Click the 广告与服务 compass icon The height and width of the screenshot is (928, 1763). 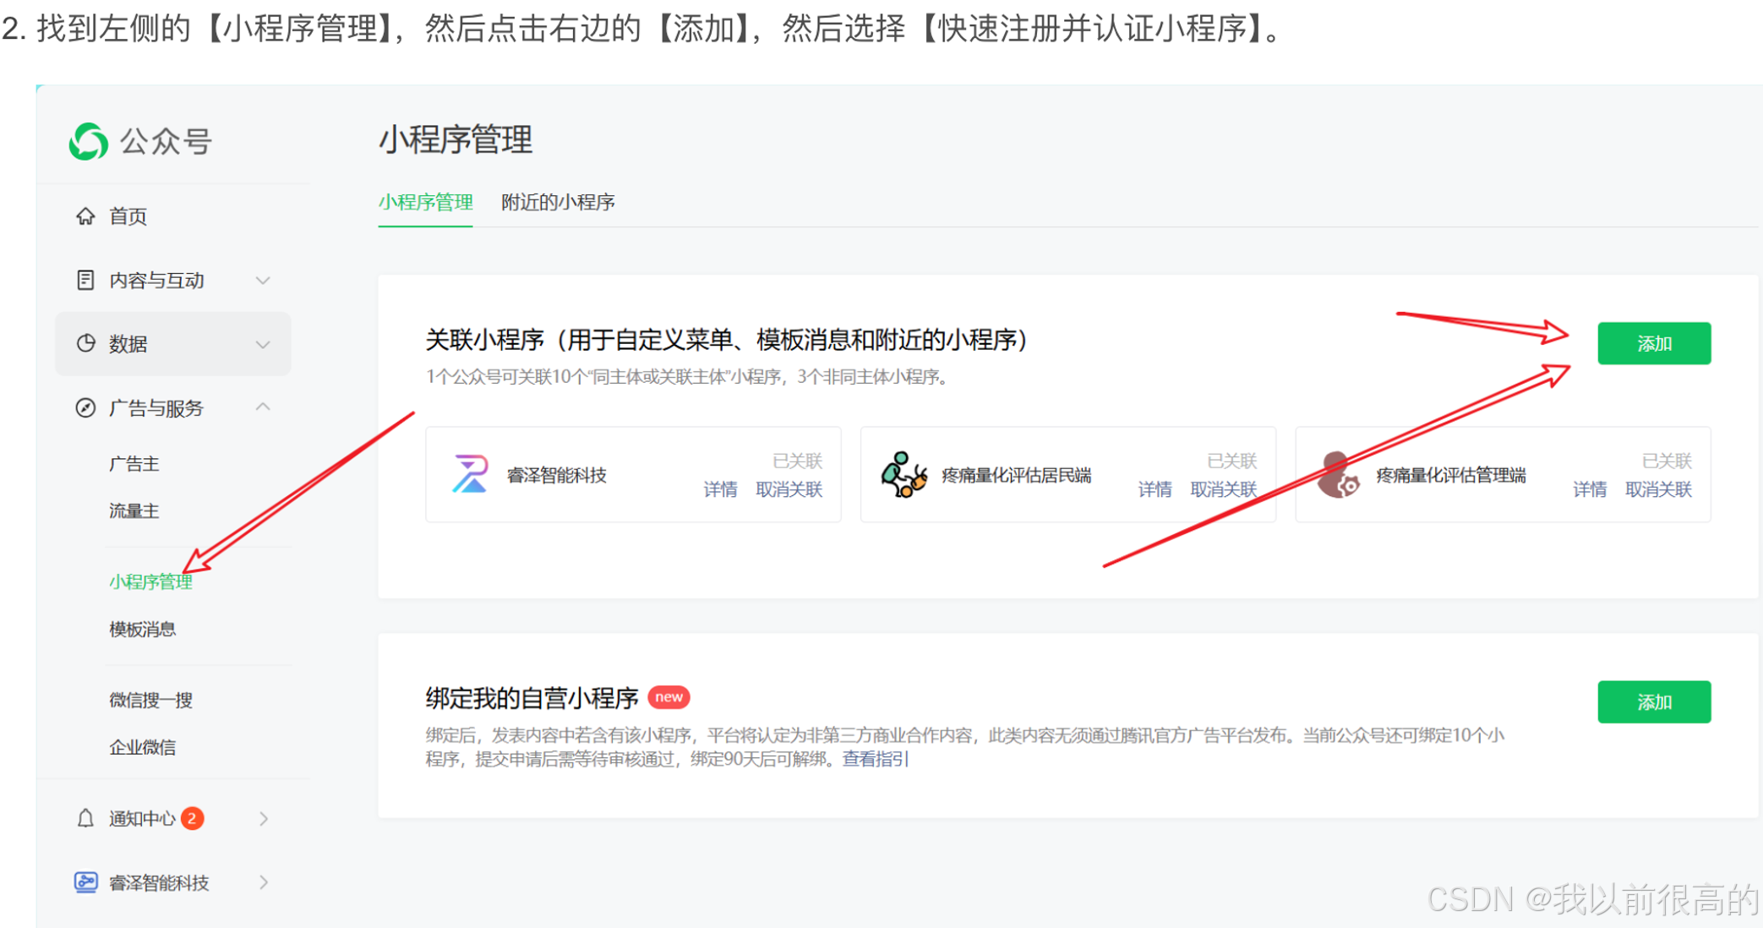click(x=85, y=408)
